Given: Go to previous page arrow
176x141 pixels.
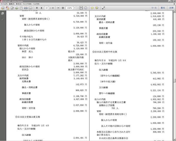Looking at the screenshot, I should click(x=37, y=8).
